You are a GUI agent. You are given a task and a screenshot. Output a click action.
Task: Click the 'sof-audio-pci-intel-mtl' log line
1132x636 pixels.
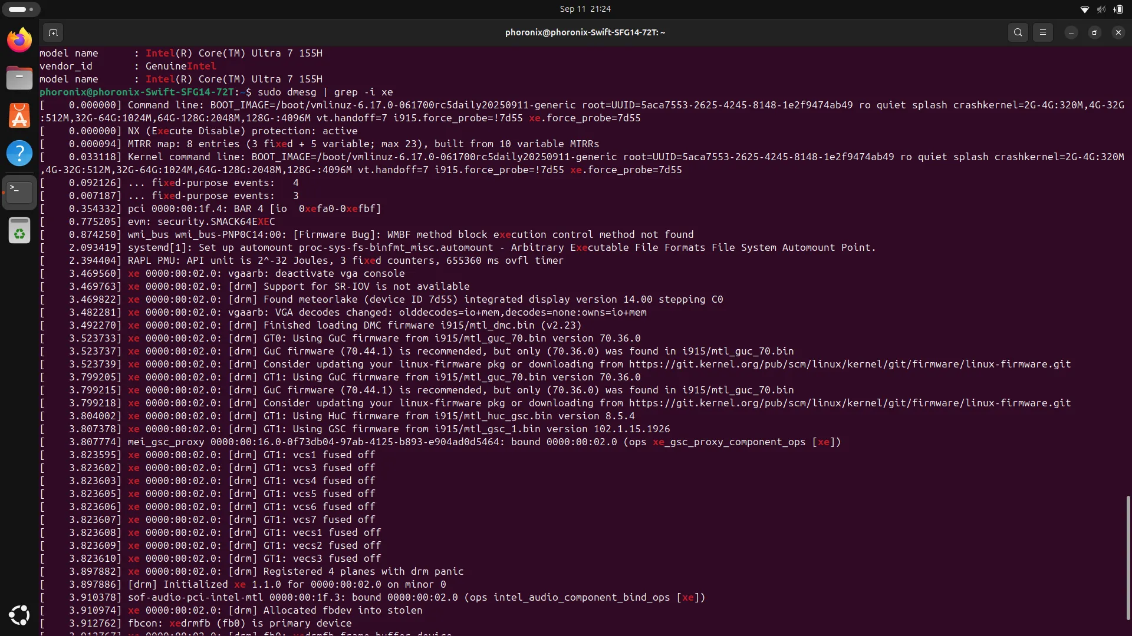tap(373, 597)
